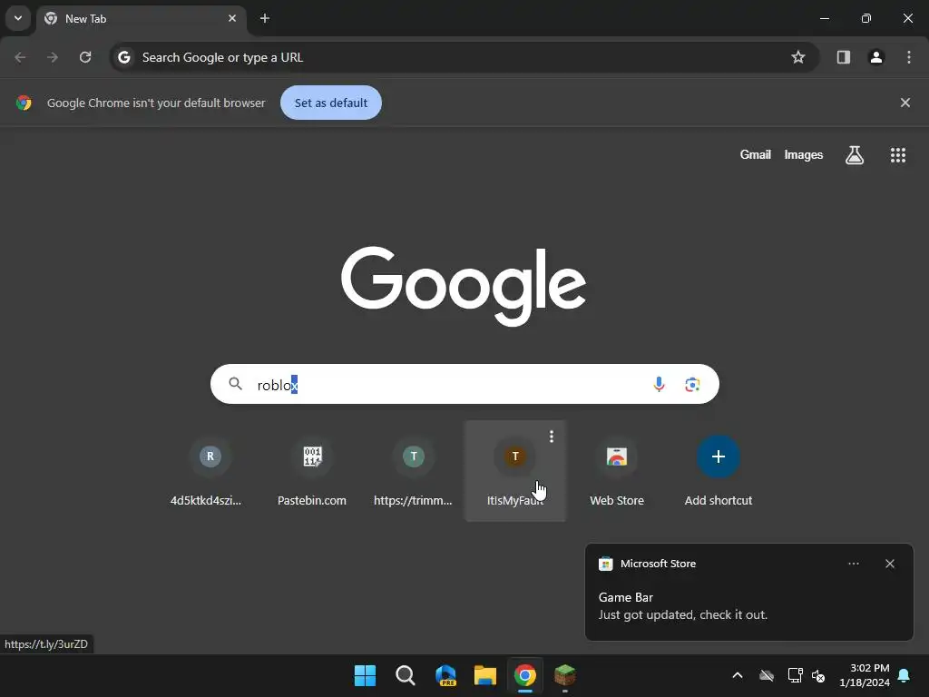Close the New Tab tab
The image size is (929, 697).
pyautogui.click(x=232, y=18)
